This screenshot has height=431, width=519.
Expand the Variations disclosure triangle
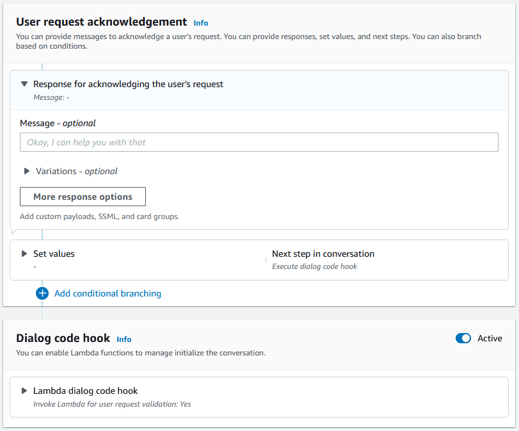click(x=27, y=171)
